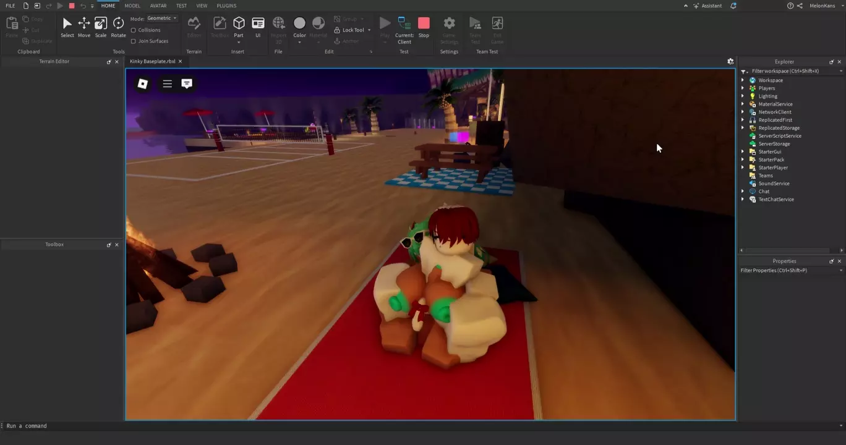Select the Move tool
The image size is (846, 445).
pos(83,27)
